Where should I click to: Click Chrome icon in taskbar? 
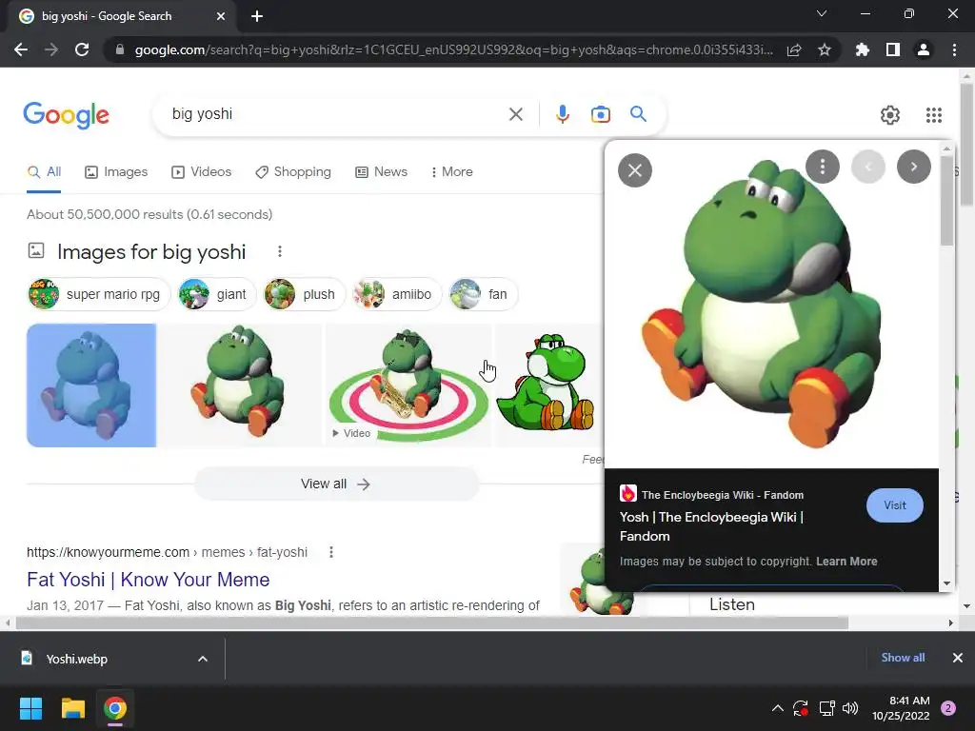115,708
